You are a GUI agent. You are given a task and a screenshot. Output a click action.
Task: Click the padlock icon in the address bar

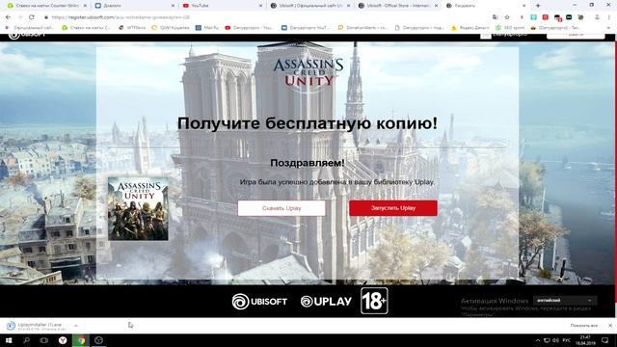pyautogui.click(x=46, y=17)
